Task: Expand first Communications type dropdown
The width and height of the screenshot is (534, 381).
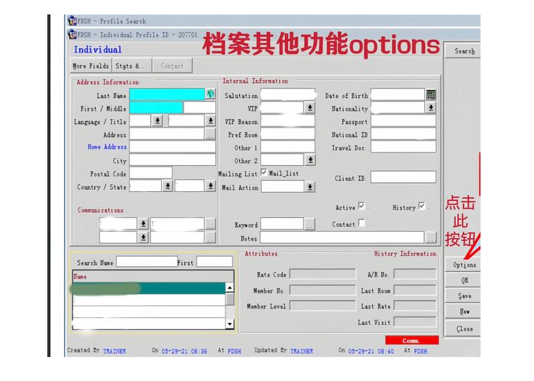Action: pos(143,224)
